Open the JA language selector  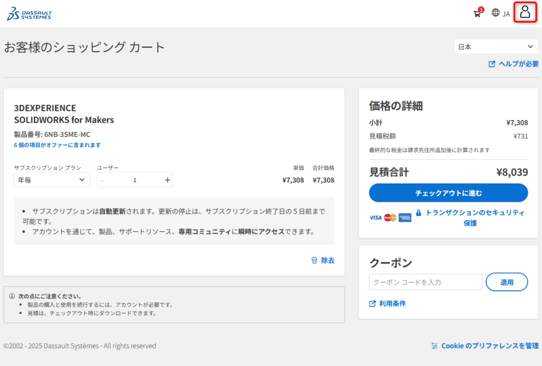click(506, 14)
